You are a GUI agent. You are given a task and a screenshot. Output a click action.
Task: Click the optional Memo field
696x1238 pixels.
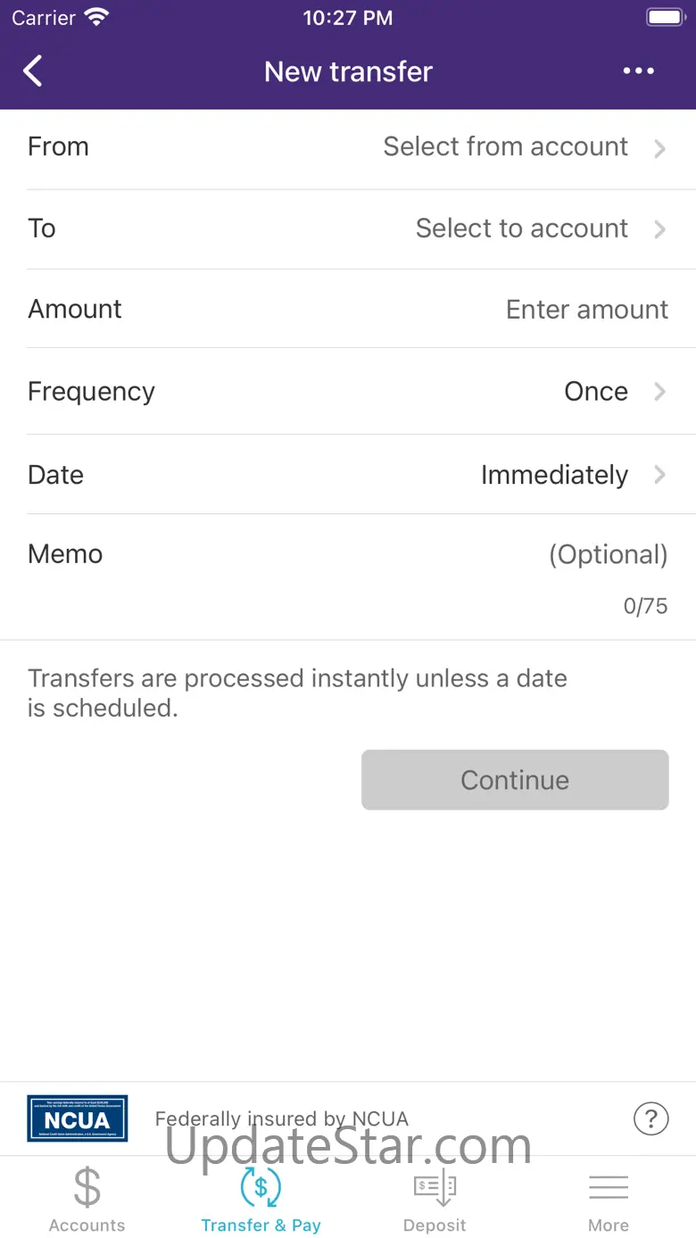(607, 554)
